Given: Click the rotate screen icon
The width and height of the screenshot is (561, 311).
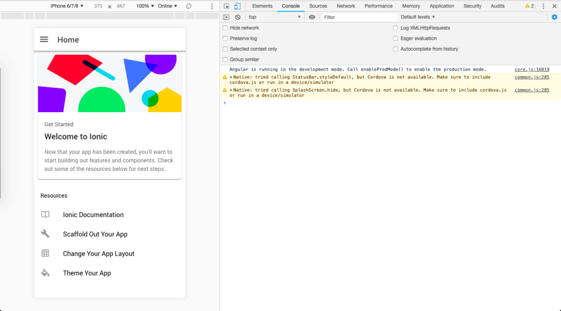Looking at the screenshot, I should pyautogui.click(x=189, y=6).
